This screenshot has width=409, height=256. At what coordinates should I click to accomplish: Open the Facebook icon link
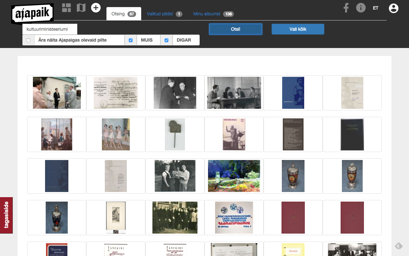(346, 8)
